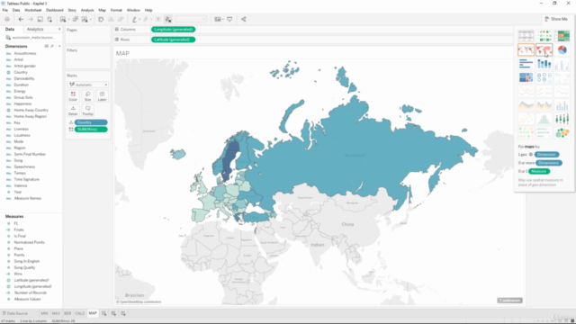Image resolution: width=576 pixels, height=324 pixels.
Task: Click the new dashboard tab icon at bottom
Action: tap(113, 313)
